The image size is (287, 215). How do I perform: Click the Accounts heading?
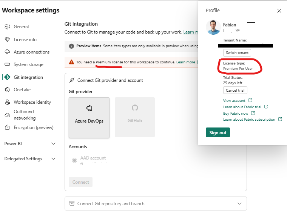click(78, 147)
